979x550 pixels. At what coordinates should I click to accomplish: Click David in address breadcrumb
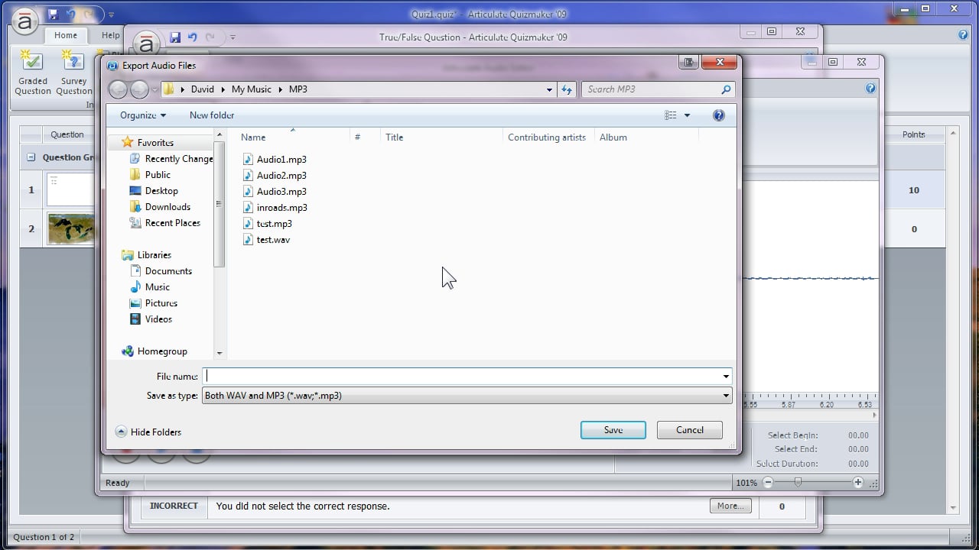point(203,89)
